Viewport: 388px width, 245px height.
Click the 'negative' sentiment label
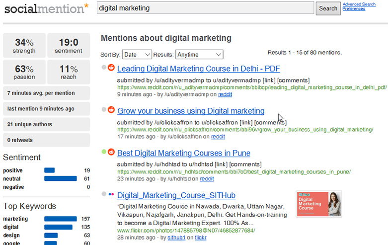tap(13, 187)
